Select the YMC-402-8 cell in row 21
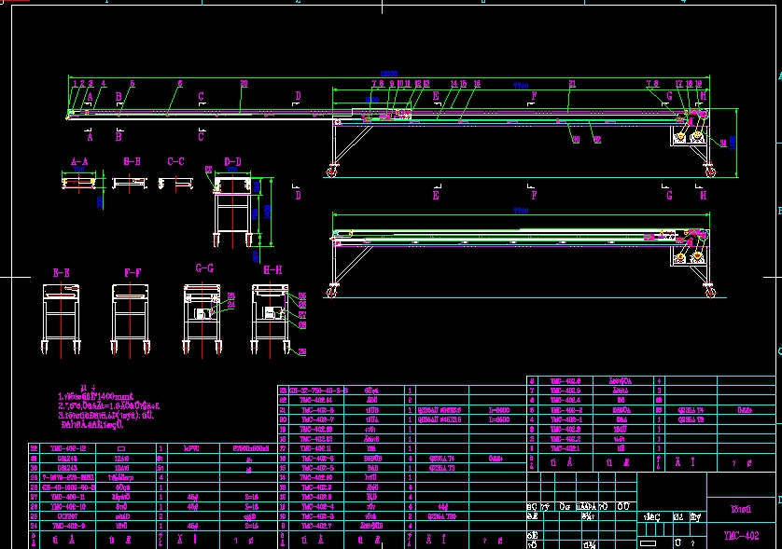 317,410
